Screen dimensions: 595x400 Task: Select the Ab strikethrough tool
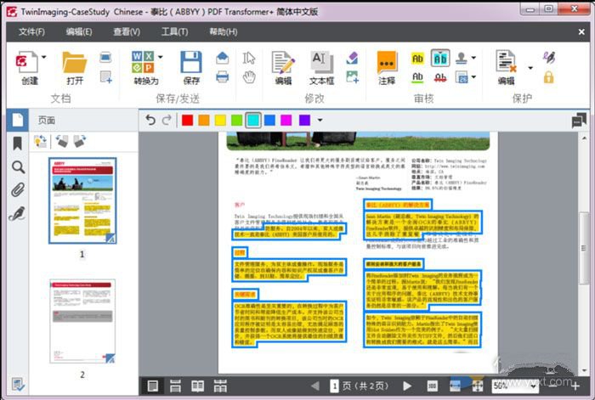tap(440, 77)
